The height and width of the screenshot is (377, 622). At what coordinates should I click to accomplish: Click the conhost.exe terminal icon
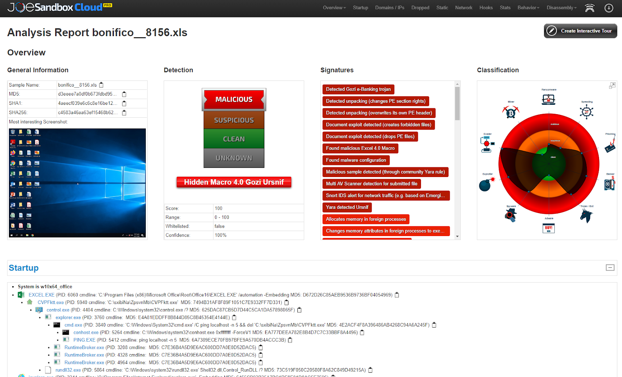pos(65,332)
